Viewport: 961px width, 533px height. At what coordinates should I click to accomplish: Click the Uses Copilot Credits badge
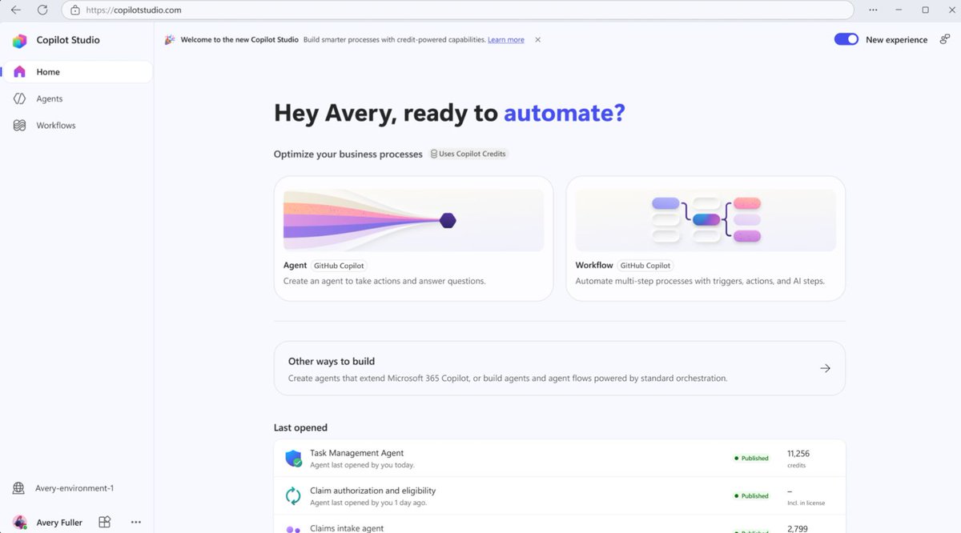click(468, 154)
